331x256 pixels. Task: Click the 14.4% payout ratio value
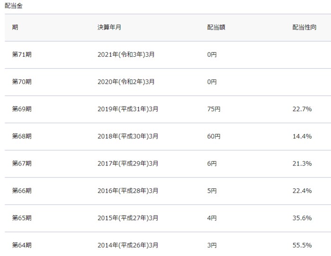pyautogui.click(x=302, y=136)
